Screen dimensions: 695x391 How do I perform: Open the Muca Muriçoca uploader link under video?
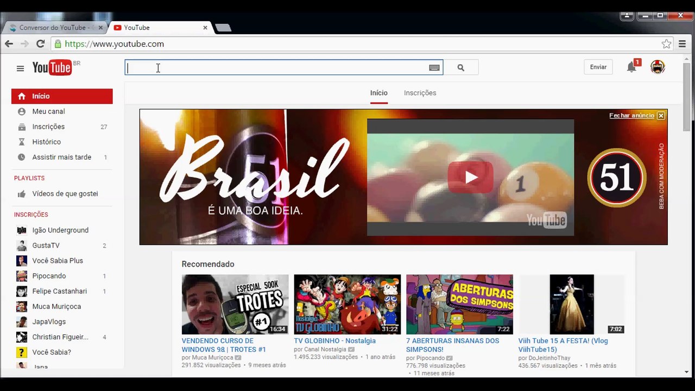pos(212,358)
